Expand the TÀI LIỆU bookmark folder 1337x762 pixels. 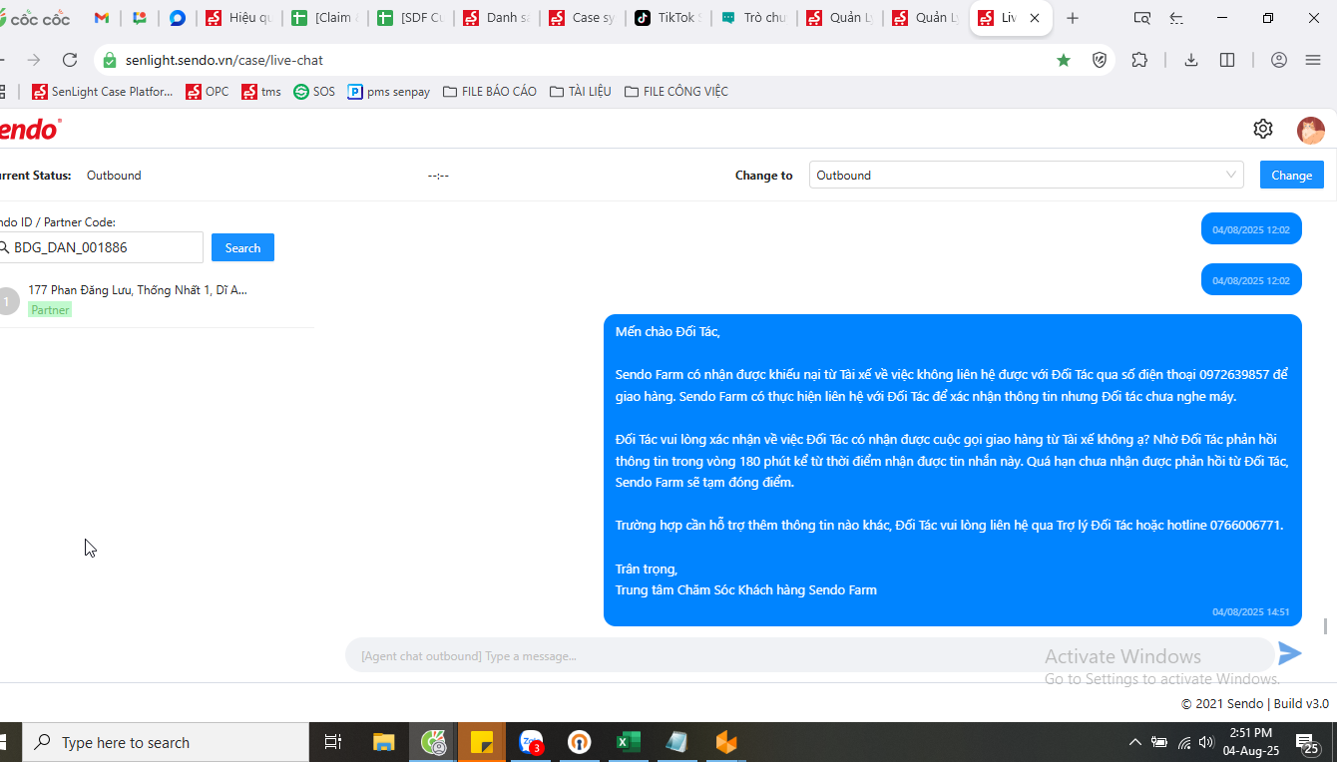pos(581,92)
